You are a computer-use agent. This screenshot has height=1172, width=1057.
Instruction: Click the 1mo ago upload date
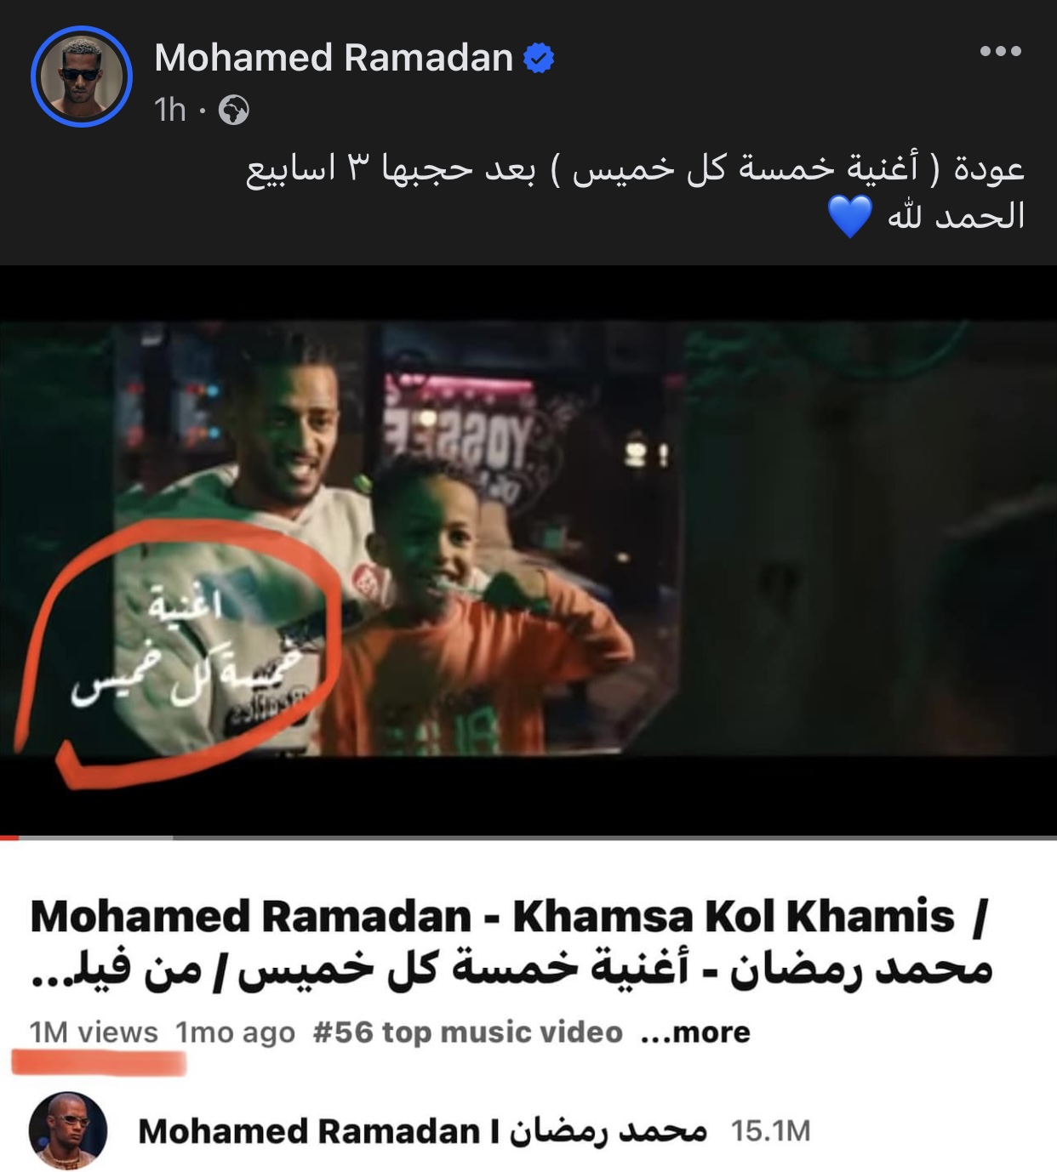point(236,1033)
